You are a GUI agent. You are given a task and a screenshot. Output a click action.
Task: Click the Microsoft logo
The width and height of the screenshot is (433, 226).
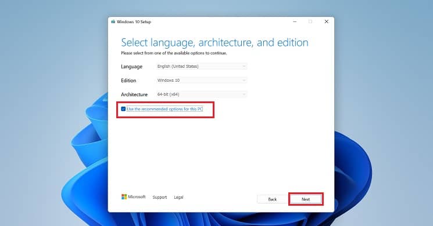[133, 196]
